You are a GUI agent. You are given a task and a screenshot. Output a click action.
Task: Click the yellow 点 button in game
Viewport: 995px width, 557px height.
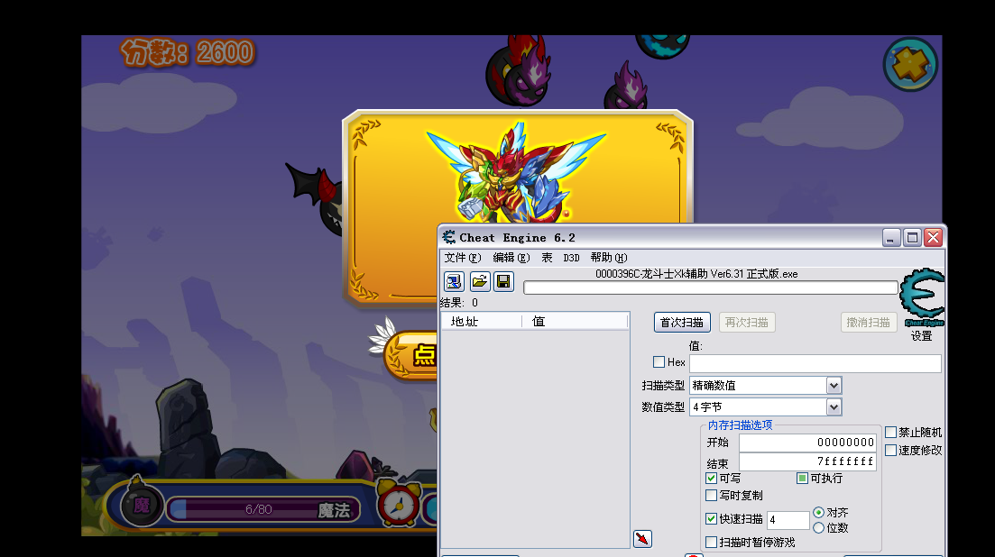(410, 355)
